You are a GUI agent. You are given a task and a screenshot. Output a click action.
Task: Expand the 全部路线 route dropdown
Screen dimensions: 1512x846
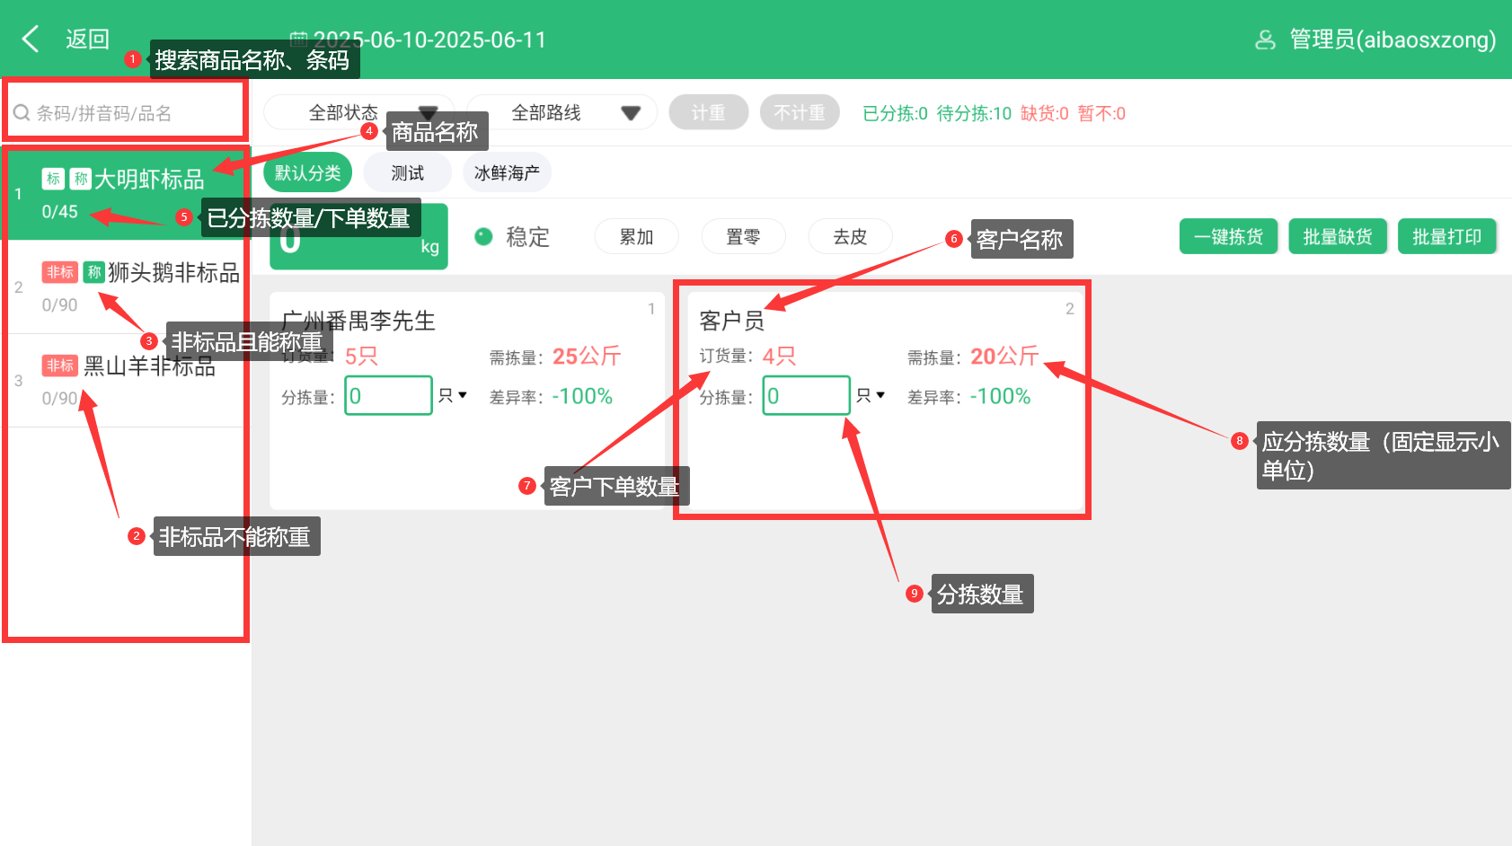click(561, 112)
